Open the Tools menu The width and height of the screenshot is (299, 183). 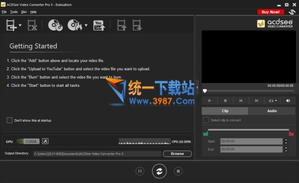click(14, 12)
